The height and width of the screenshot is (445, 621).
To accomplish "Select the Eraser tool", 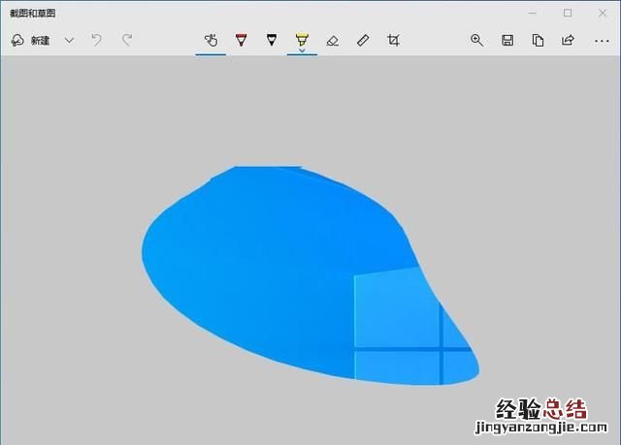I will pyautogui.click(x=332, y=41).
